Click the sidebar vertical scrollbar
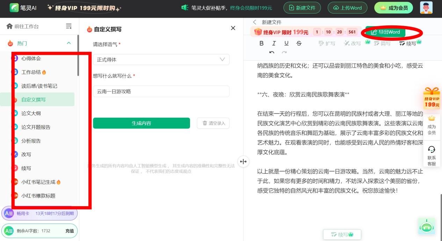This screenshot has height=241, width=442. point(78,56)
